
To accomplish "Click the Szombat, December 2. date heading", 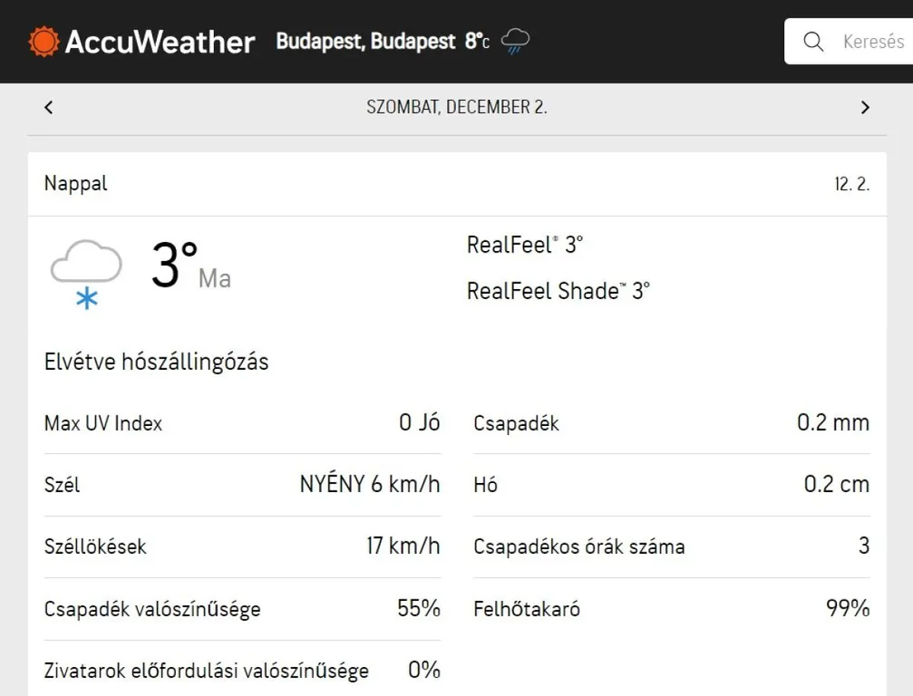I will click(456, 107).
